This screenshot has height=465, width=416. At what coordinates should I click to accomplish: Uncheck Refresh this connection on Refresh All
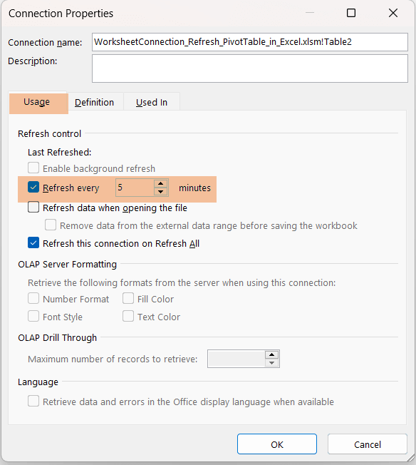pyautogui.click(x=33, y=242)
